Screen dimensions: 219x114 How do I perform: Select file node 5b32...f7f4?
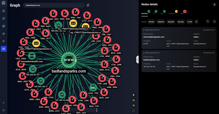click(94, 101)
